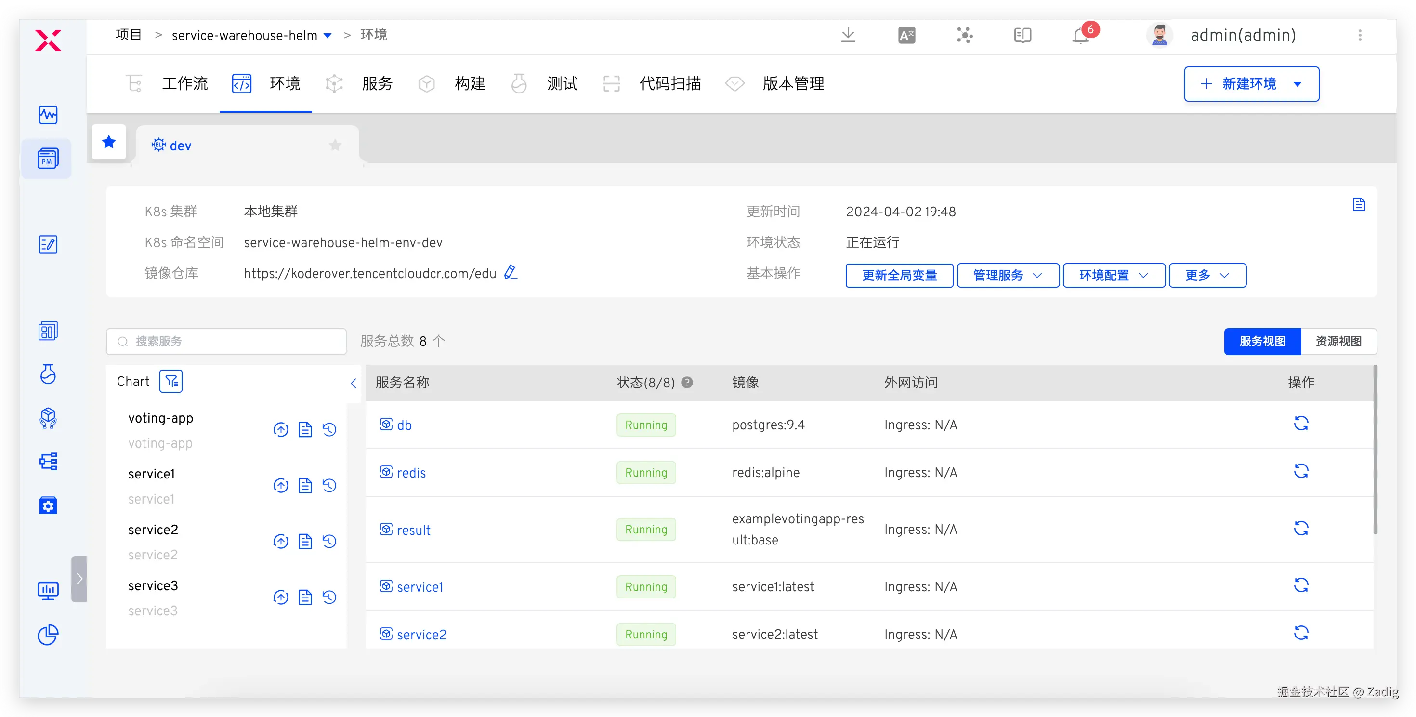1416x717 pixels.
Task: Click upgrade icon for voting-app chart
Action: (x=281, y=429)
